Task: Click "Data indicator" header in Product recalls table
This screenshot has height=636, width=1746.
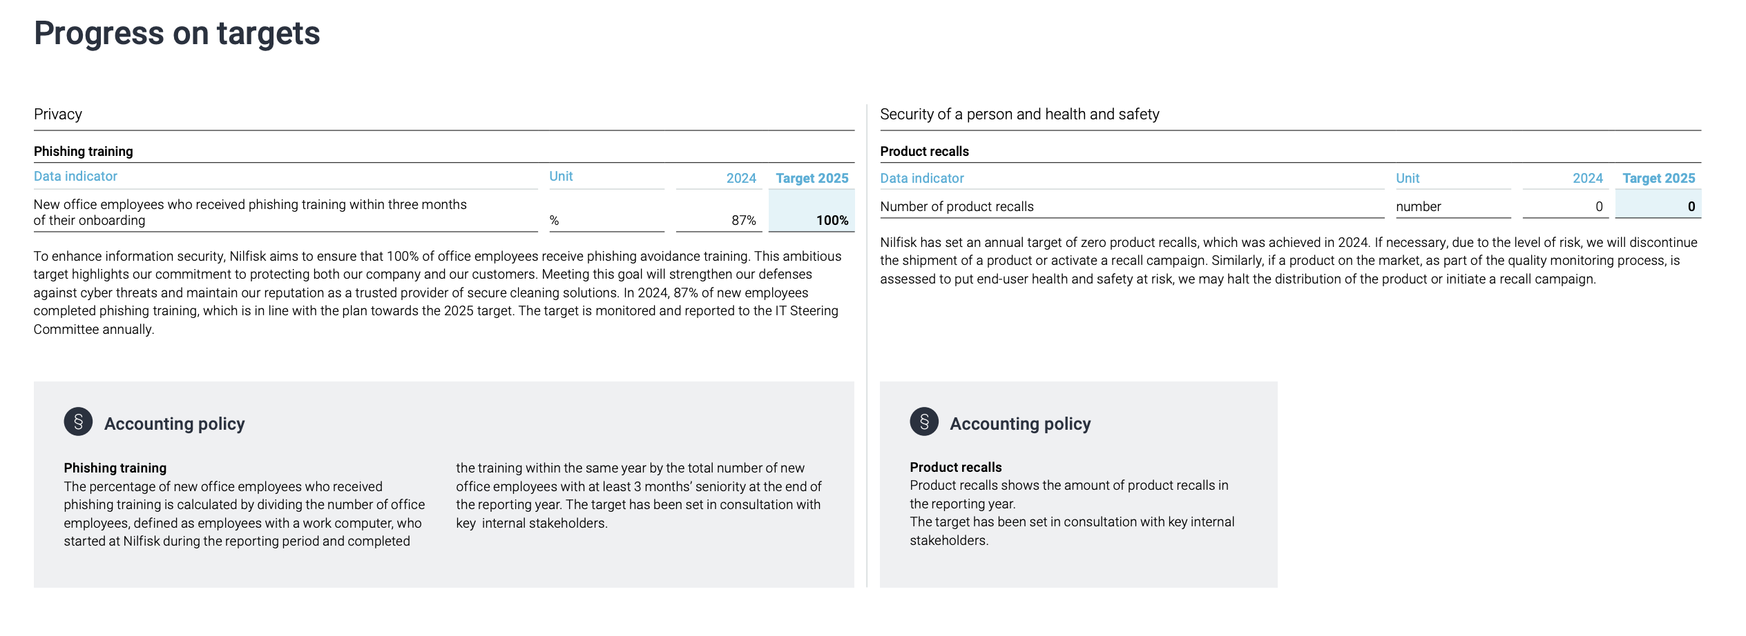Action: click(921, 179)
